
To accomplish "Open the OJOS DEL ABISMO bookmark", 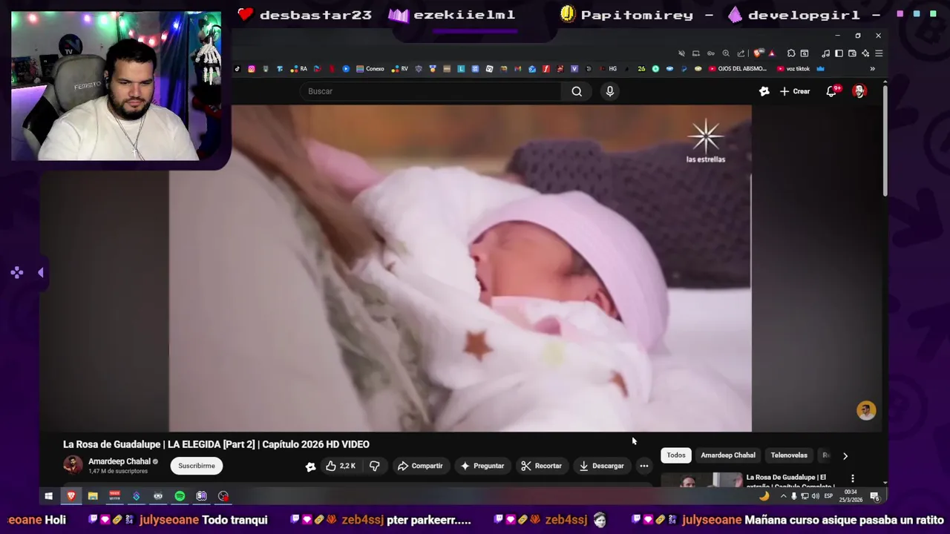I will [737, 69].
